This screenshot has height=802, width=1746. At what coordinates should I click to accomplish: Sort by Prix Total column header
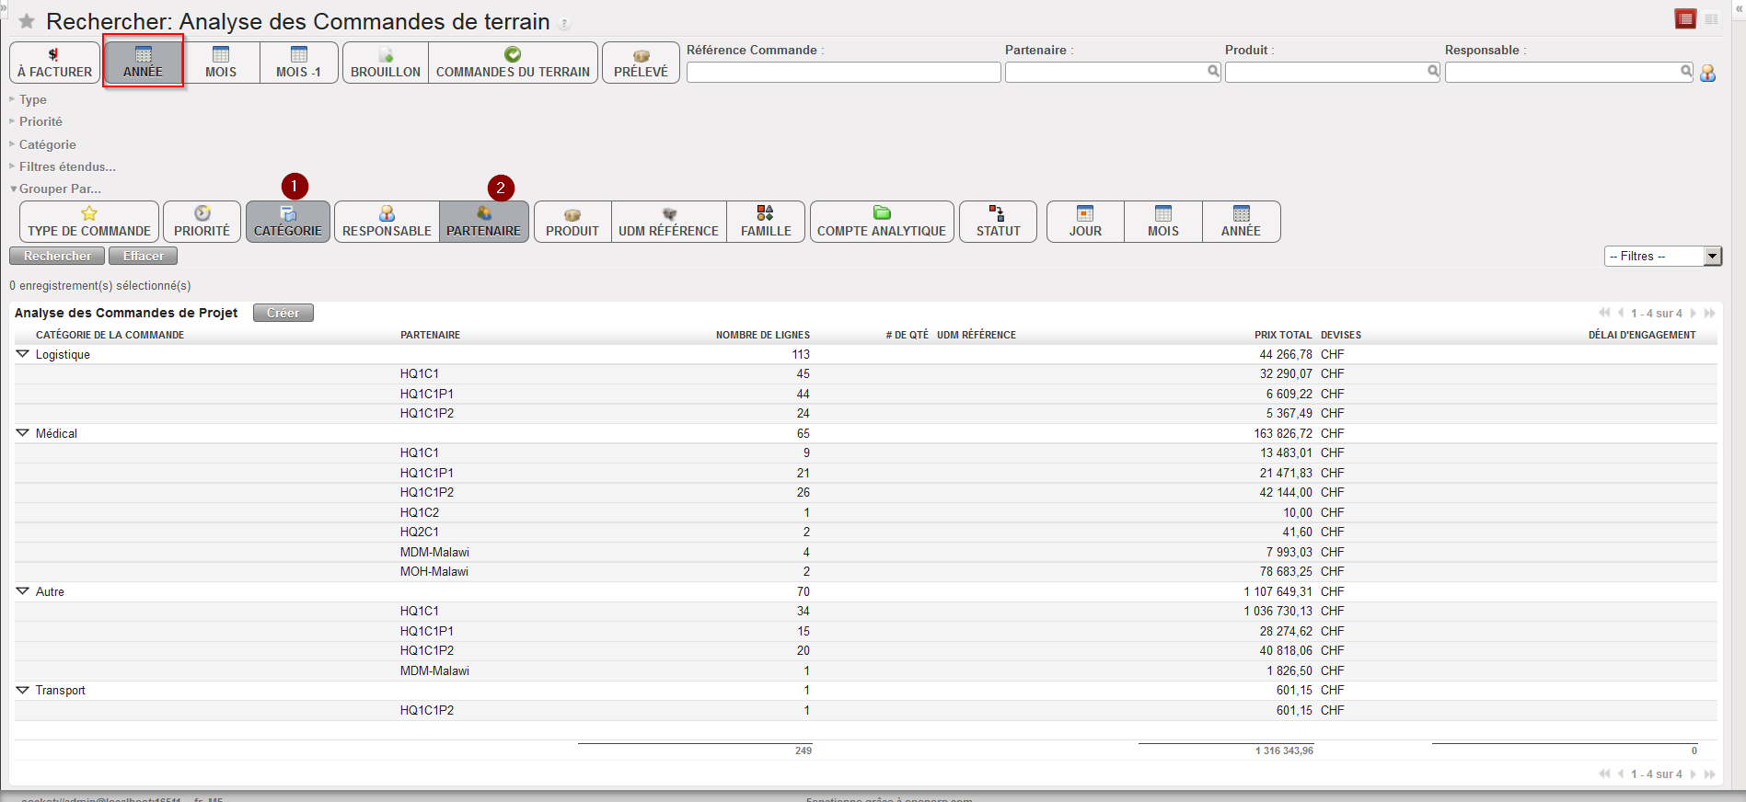1282,335
